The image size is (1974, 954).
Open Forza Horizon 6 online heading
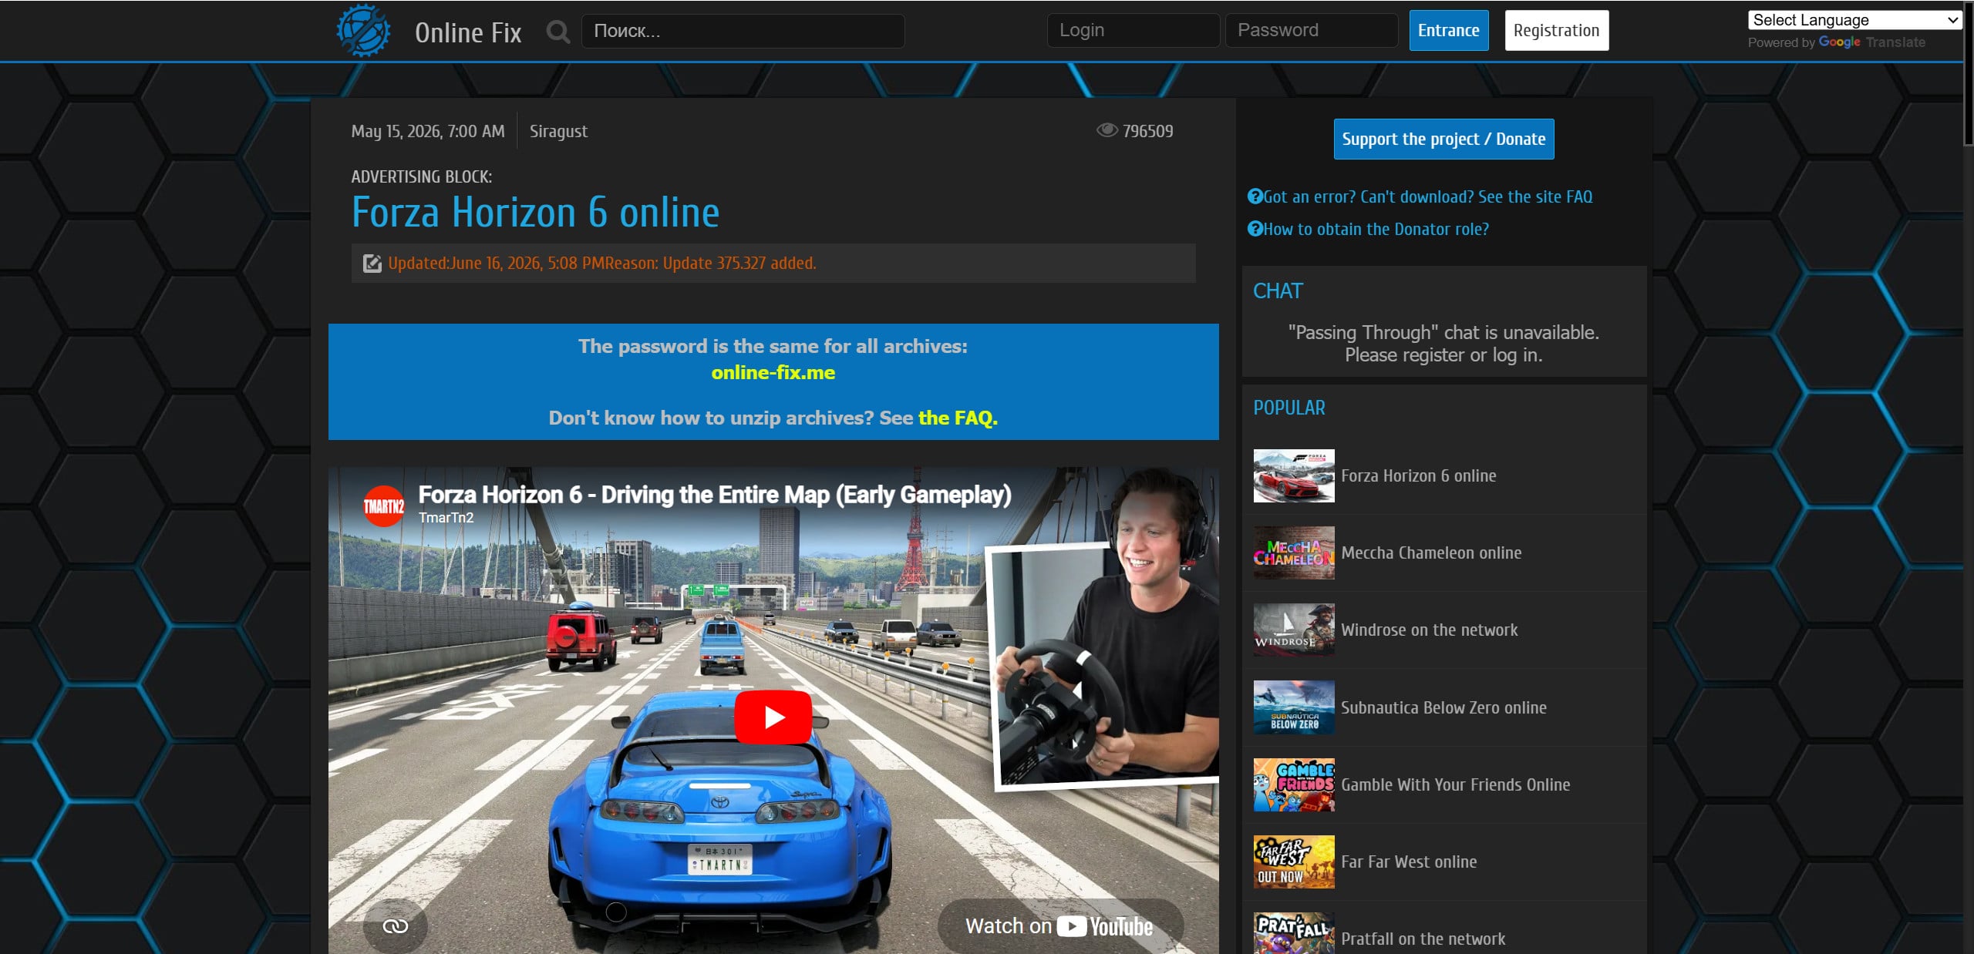click(535, 213)
